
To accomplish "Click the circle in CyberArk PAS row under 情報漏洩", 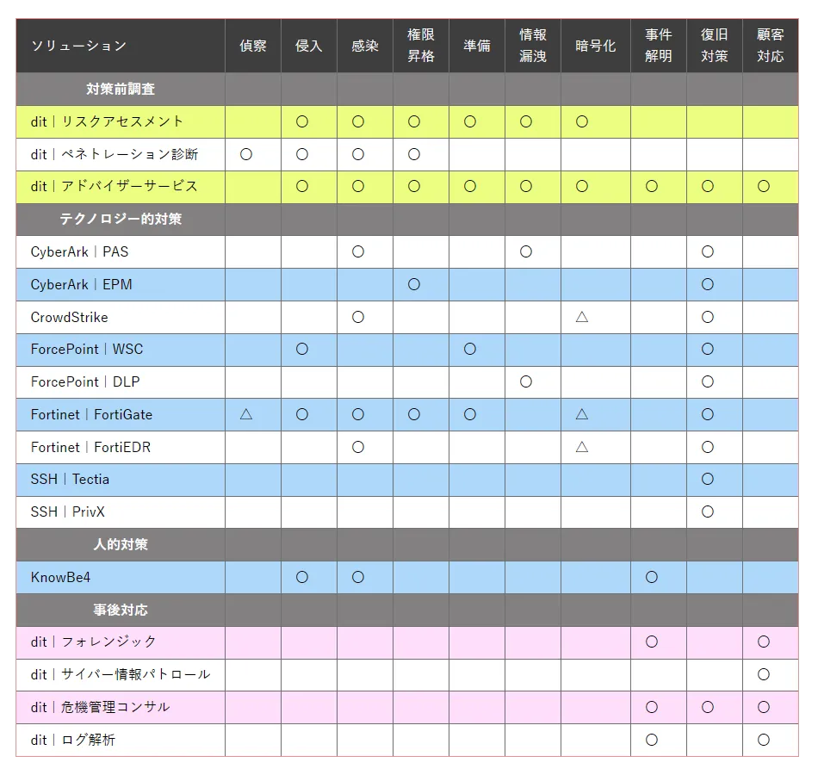I will [x=526, y=251].
